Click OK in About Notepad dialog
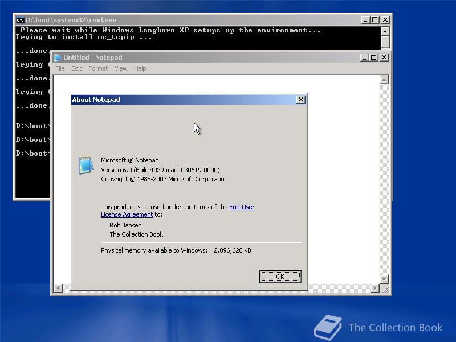Viewport: 456px width, 342px height. tap(280, 276)
